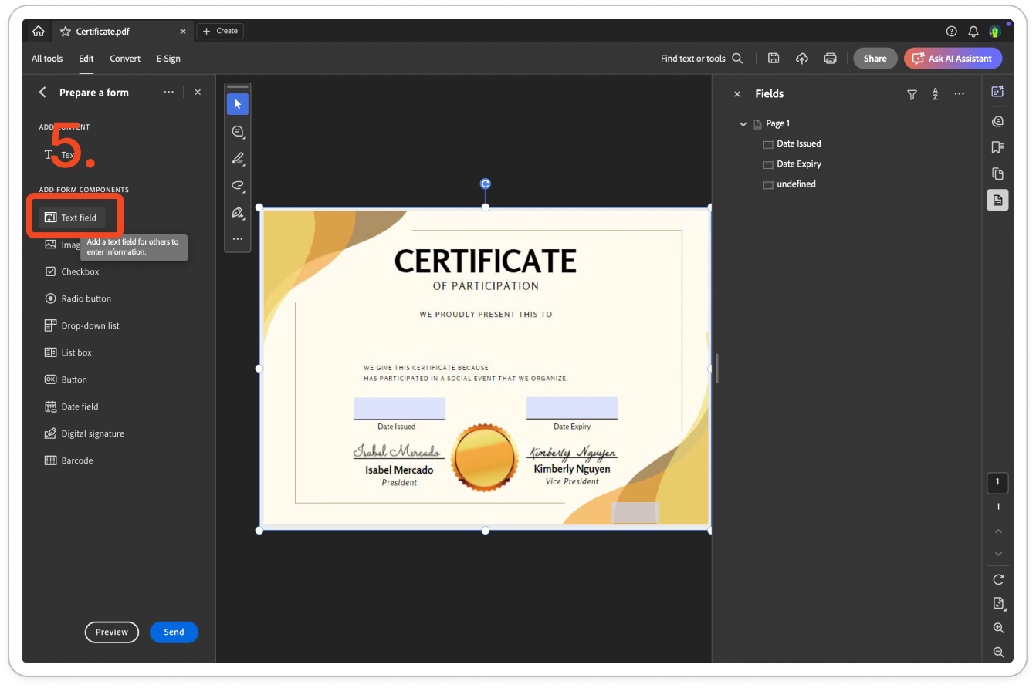Open Fields panel more options
This screenshot has height=688, width=1036.
(960, 94)
